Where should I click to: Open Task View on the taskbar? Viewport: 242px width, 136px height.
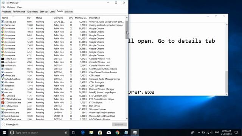[x=74, y=133]
